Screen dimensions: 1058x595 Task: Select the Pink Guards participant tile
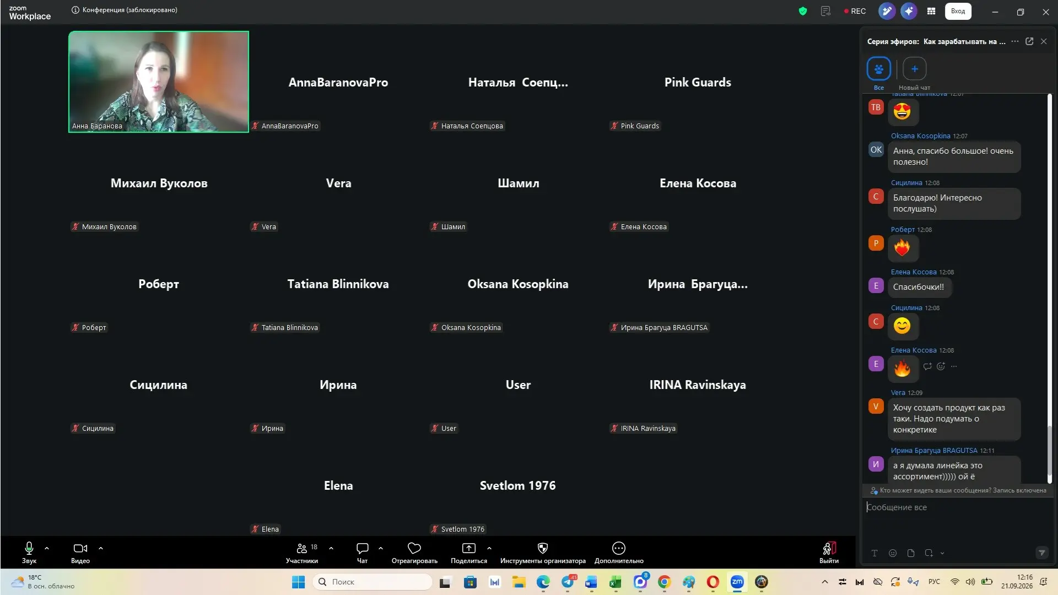click(698, 82)
